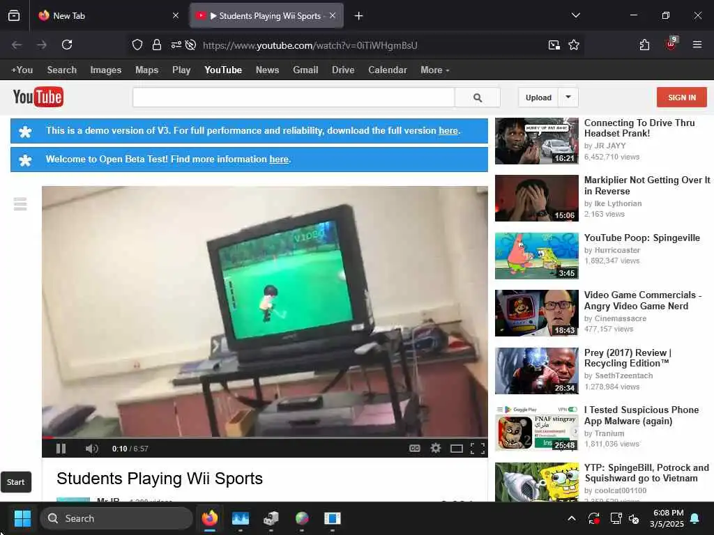This screenshot has height=535, width=714.
Task: Go back with the browser back arrow
Action: coord(17,45)
